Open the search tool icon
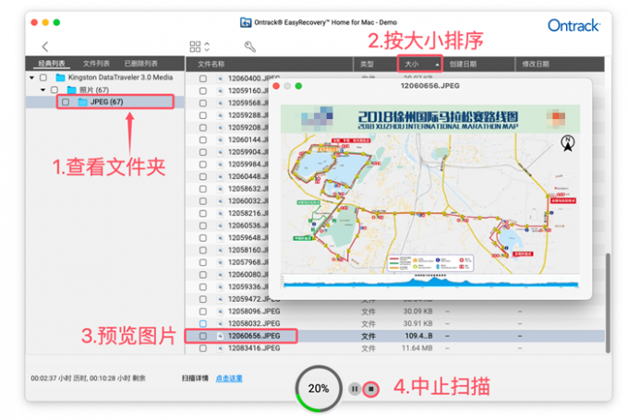Viewport: 628px width, 420px height. (250, 46)
